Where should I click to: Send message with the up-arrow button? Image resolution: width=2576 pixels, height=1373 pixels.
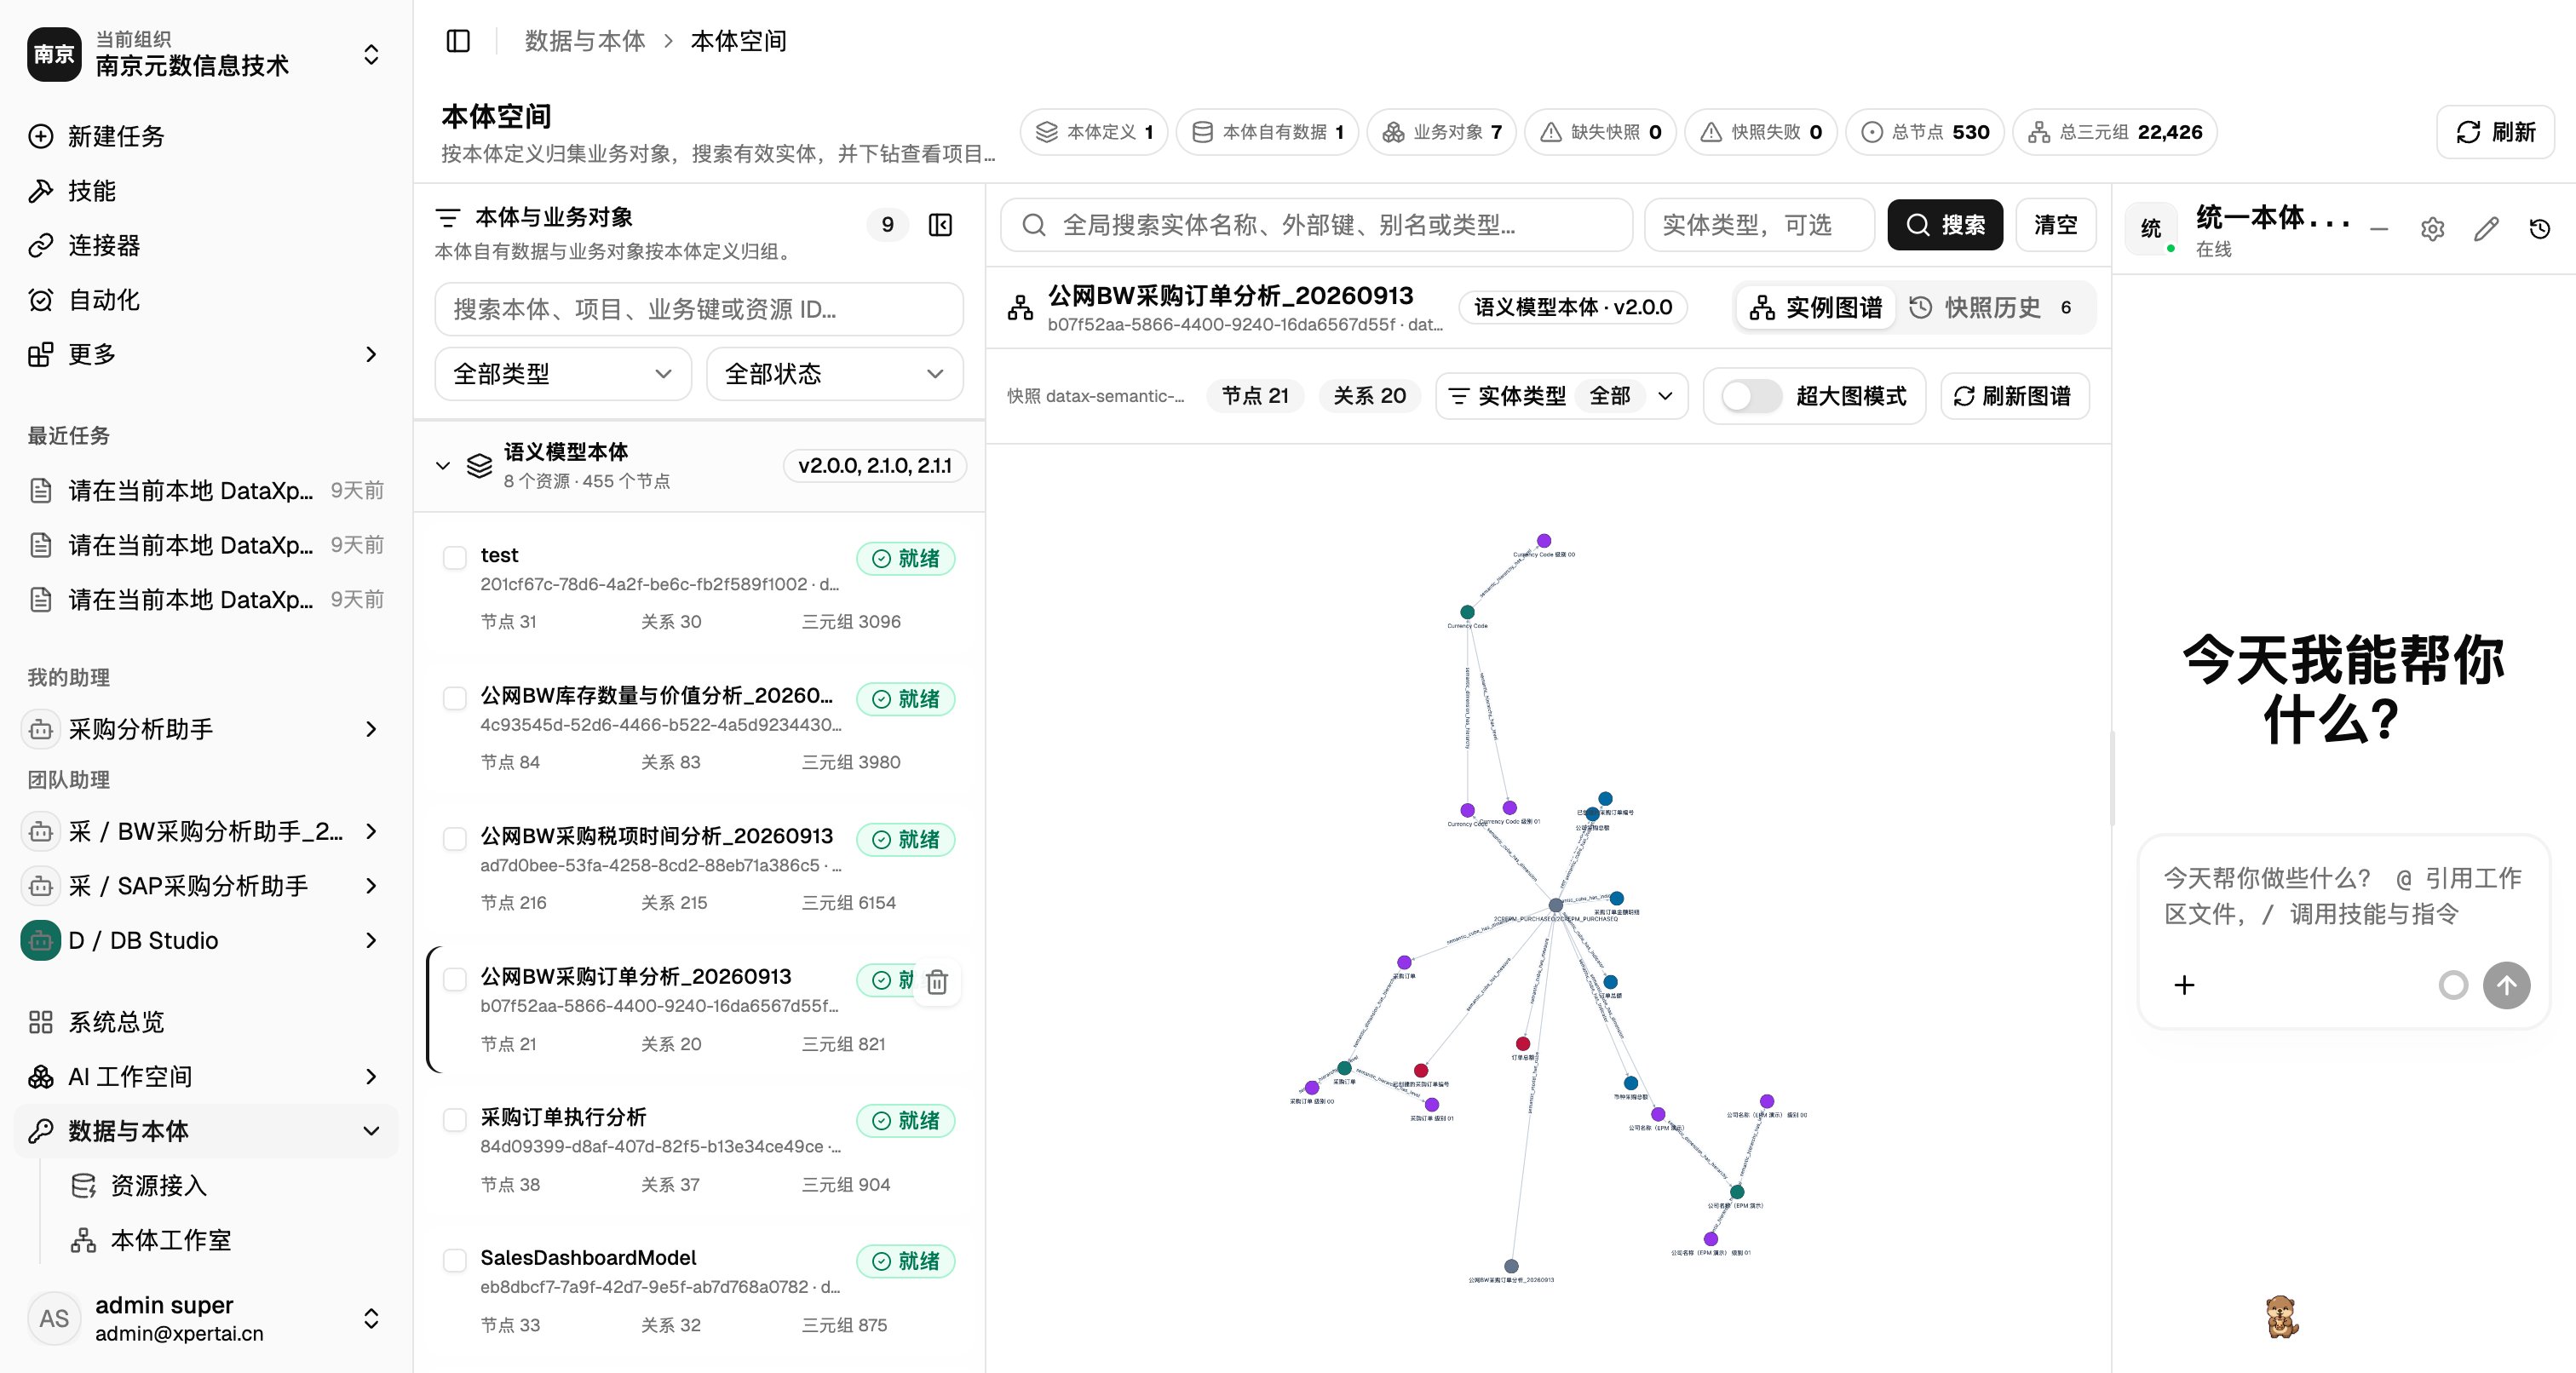[2506, 985]
